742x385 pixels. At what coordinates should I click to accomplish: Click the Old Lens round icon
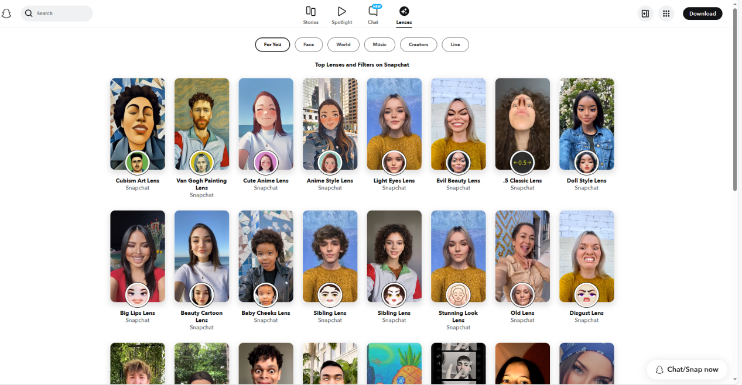pos(522,295)
